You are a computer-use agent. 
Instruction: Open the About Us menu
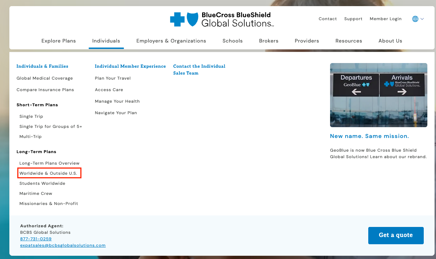point(390,41)
